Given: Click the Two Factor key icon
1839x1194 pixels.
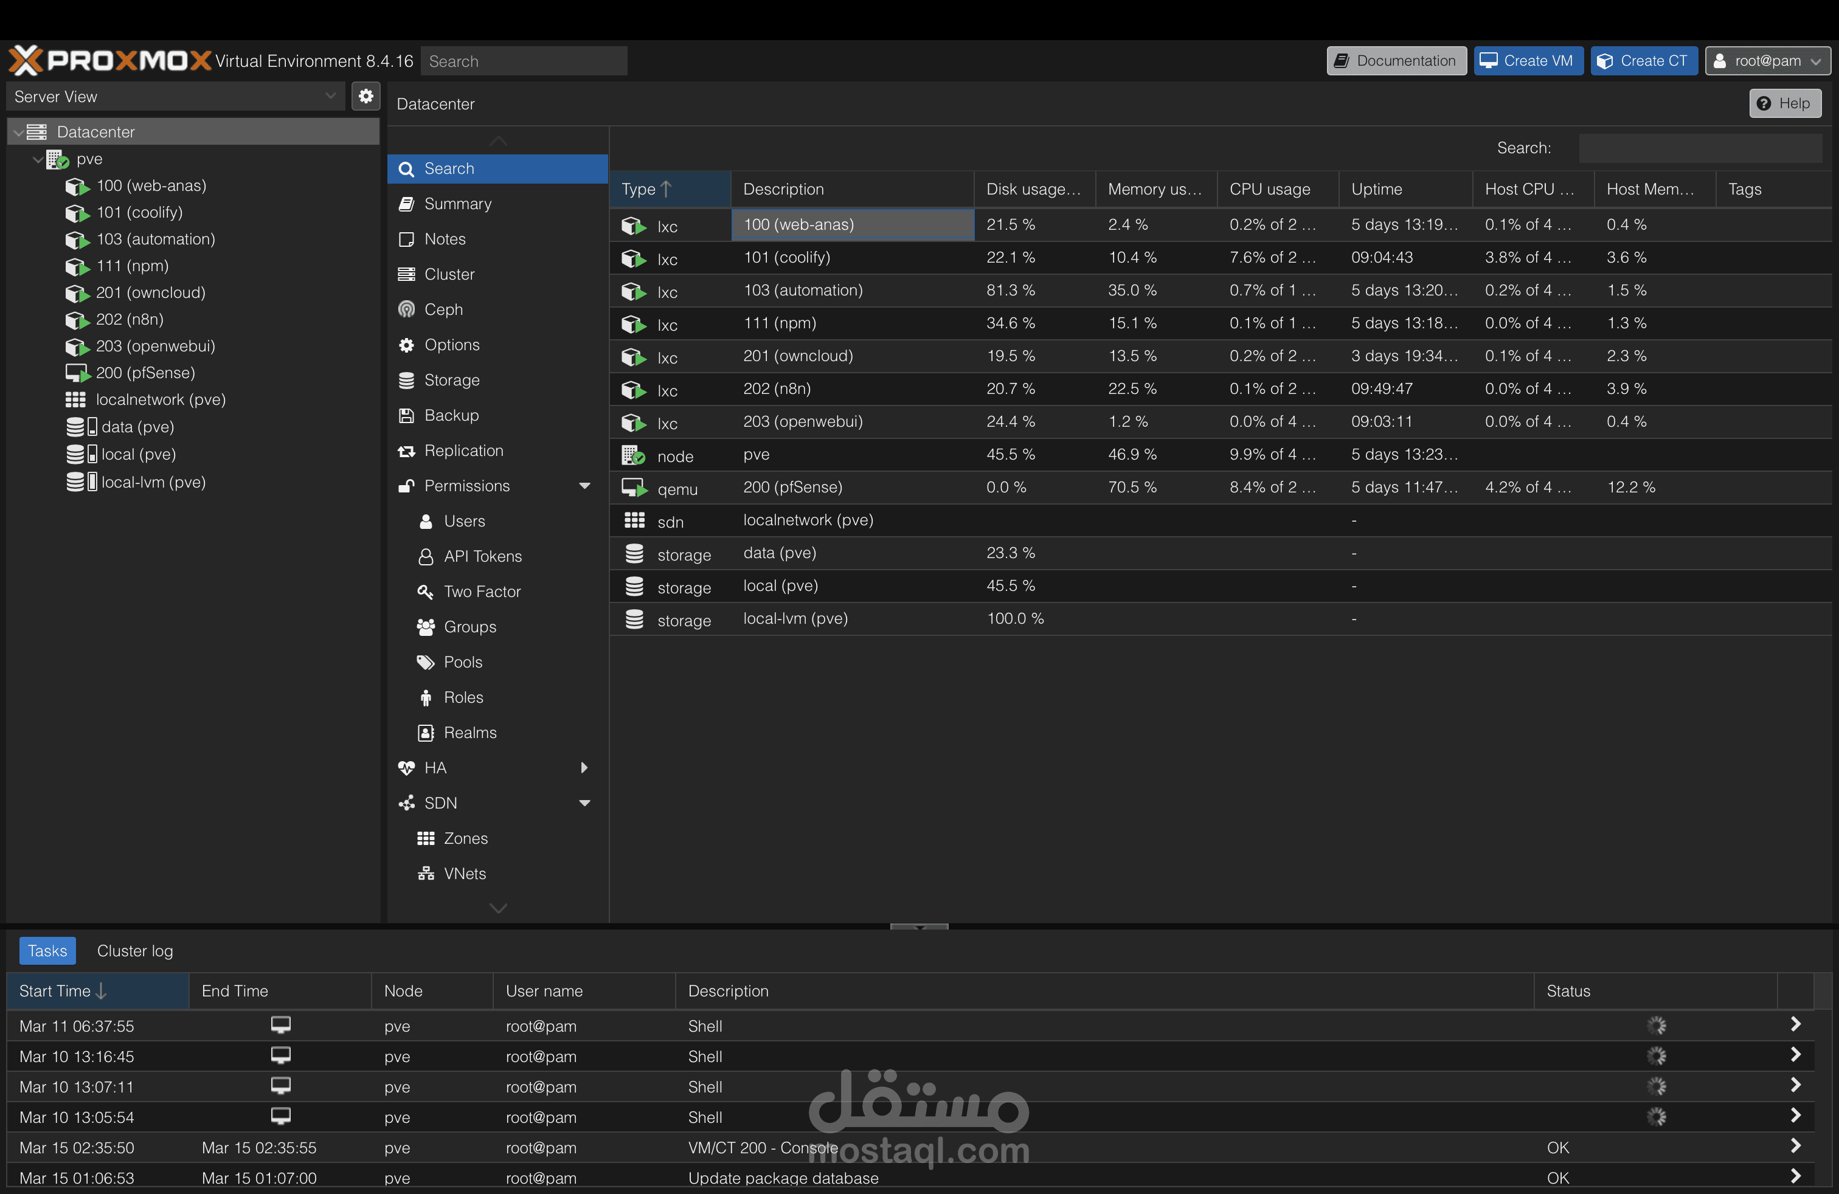Looking at the screenshot, I should (x=426, y=592).
